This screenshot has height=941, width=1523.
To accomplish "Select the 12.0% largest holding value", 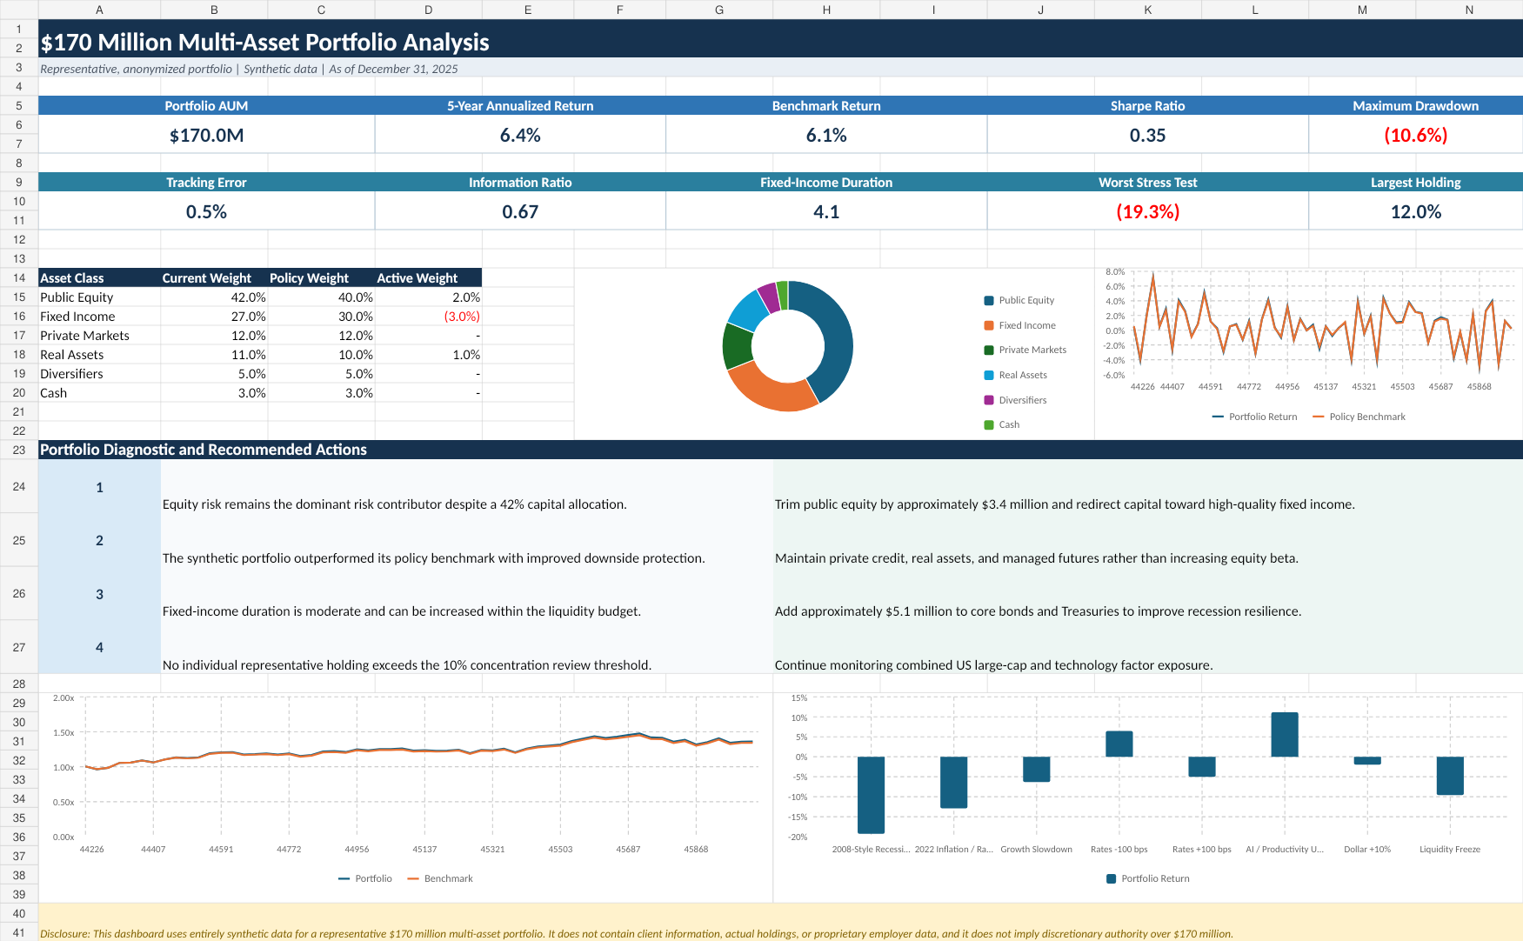I will [x=1416, y=211].
